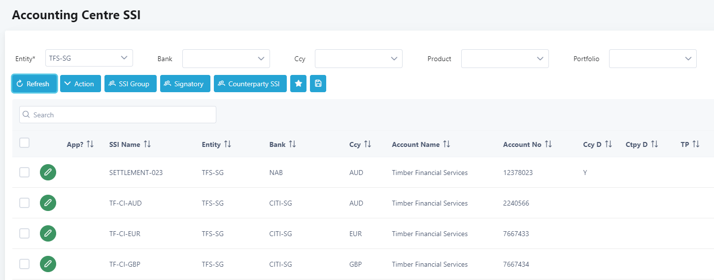The image size is (714, 280).
Task: Open the SSI Group option
Action: coord(130,84)
